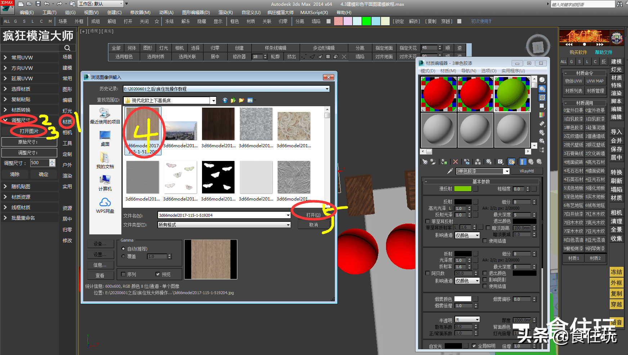The width and height of the screenshot is (628, 355).
Task: Open the MAXScript(X) menu
Action: [314, 13]
